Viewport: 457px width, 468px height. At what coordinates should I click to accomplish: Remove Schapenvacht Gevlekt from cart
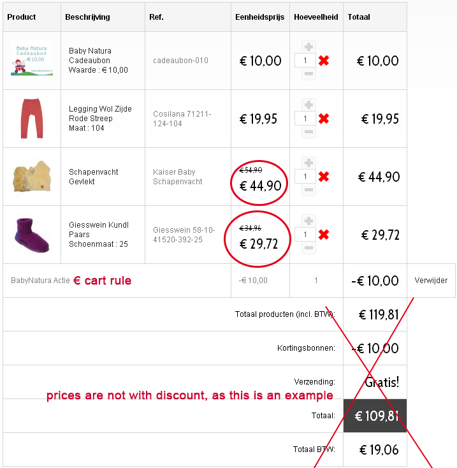coord(324,177)
